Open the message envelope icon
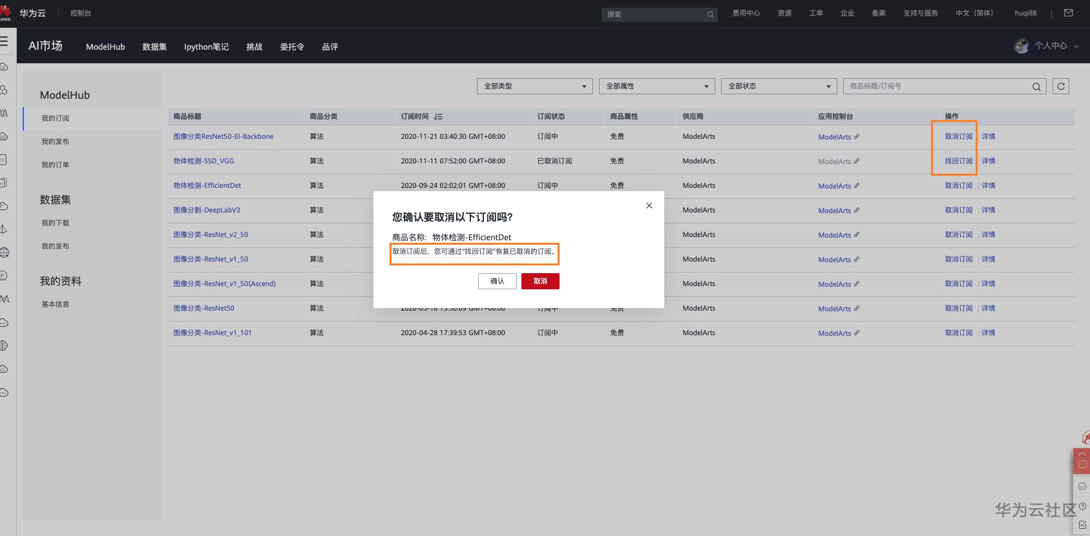The width and height of the screenshot is (1090, 536). 1069,13
